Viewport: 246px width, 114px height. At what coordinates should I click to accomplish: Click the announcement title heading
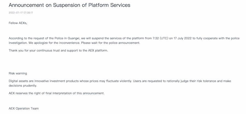[69, 5]
